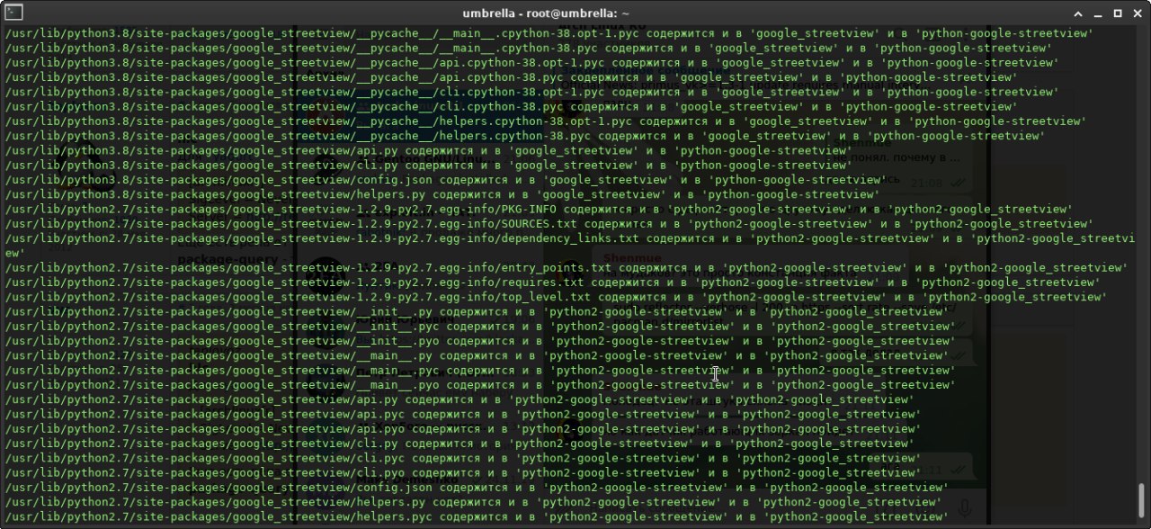Image resolution: width=1151 pixels, height=529 pixels.
Task: Click the 'egg-info/requires.txt' output line
Action: pos(553,282)
